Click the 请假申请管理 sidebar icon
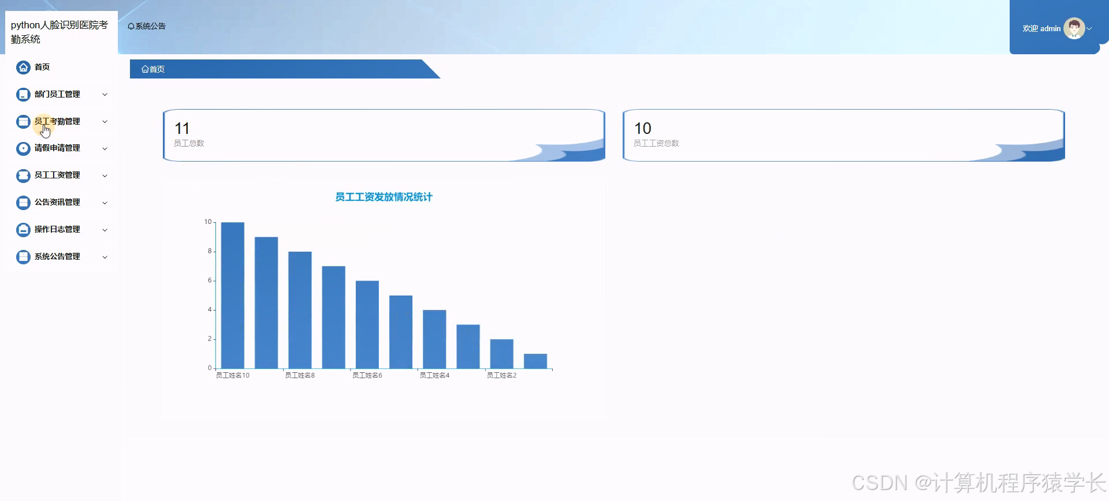This screenshot has height=501, width=1109. 23,148
